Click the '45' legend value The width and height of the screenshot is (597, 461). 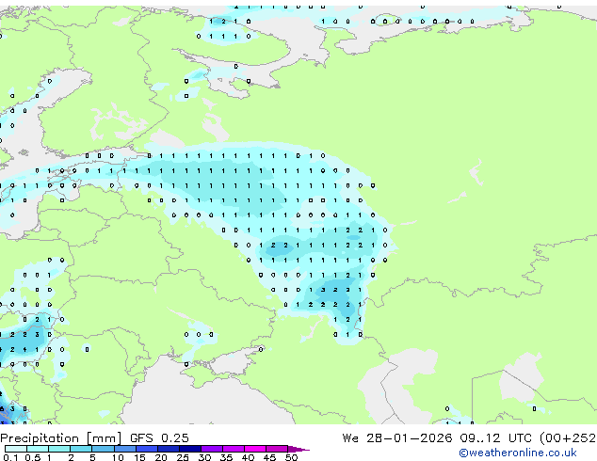[x=269, y=457]
